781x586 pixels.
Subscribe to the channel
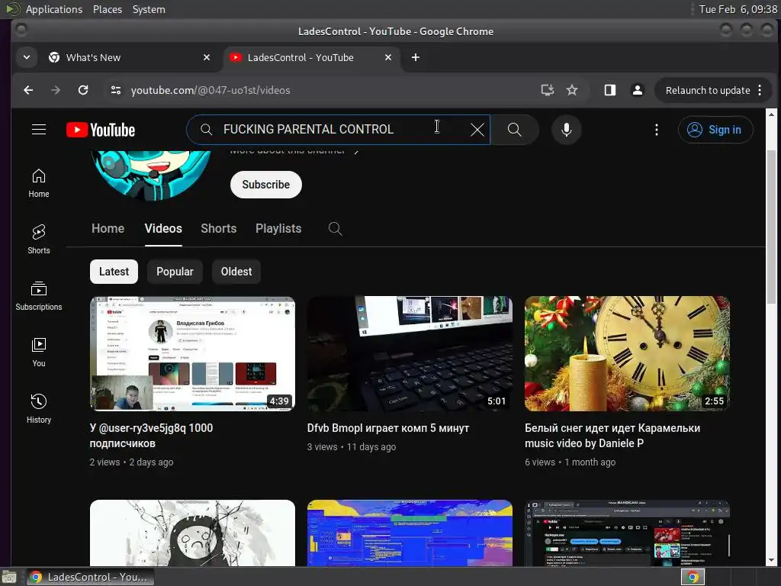tap(266, 185)
